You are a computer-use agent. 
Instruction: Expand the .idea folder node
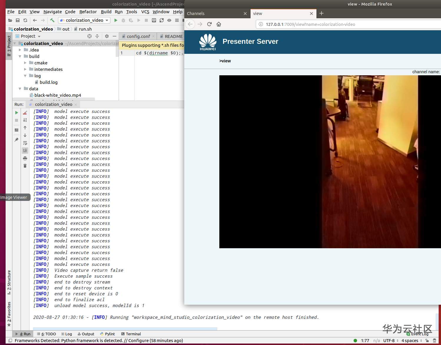pyautogui.click(x=20, y=50)
